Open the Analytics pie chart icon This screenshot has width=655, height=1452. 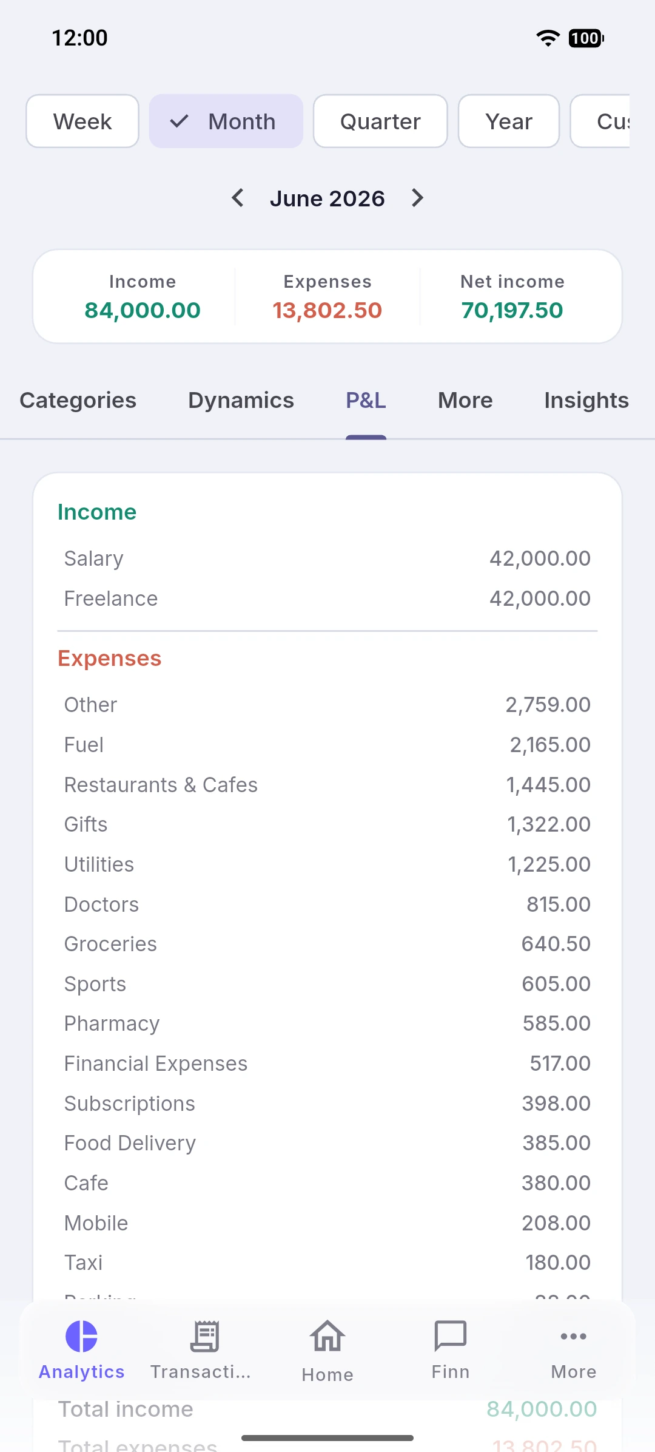tap(81, 1336)
